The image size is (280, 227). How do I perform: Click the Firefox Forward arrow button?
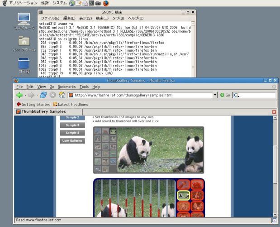[x=31, y=95]
